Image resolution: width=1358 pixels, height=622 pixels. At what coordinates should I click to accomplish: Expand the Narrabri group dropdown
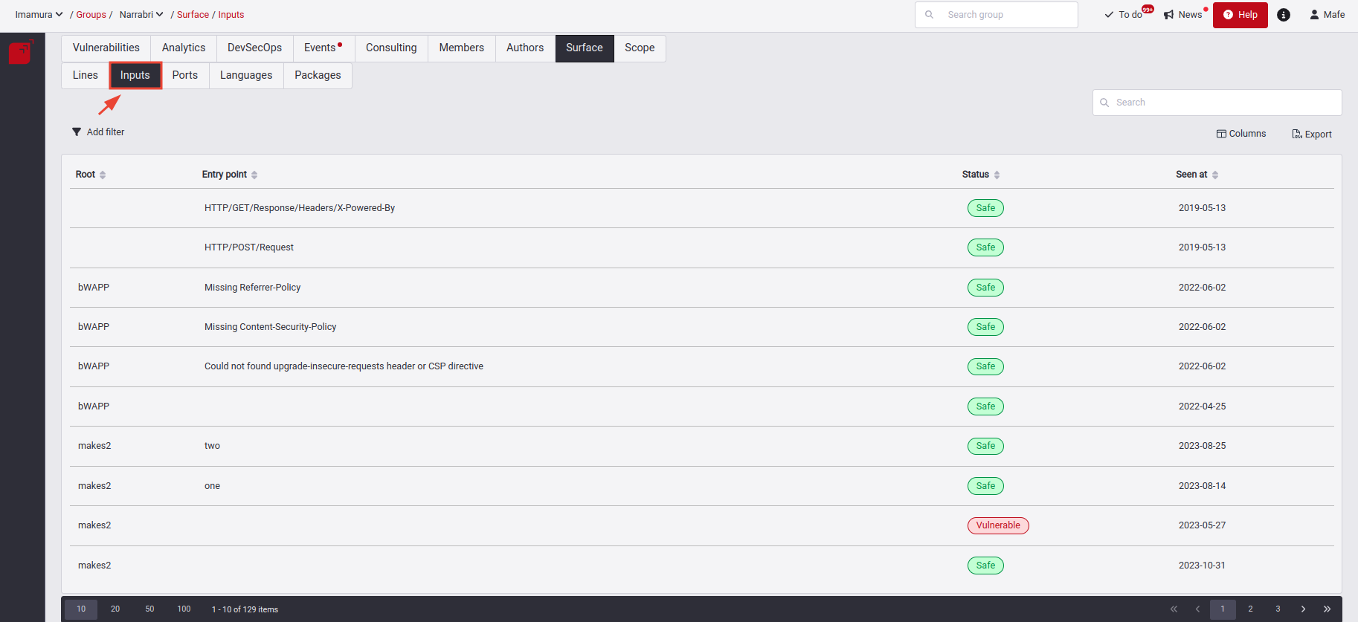pyautogui.click(x=141, y=15)
